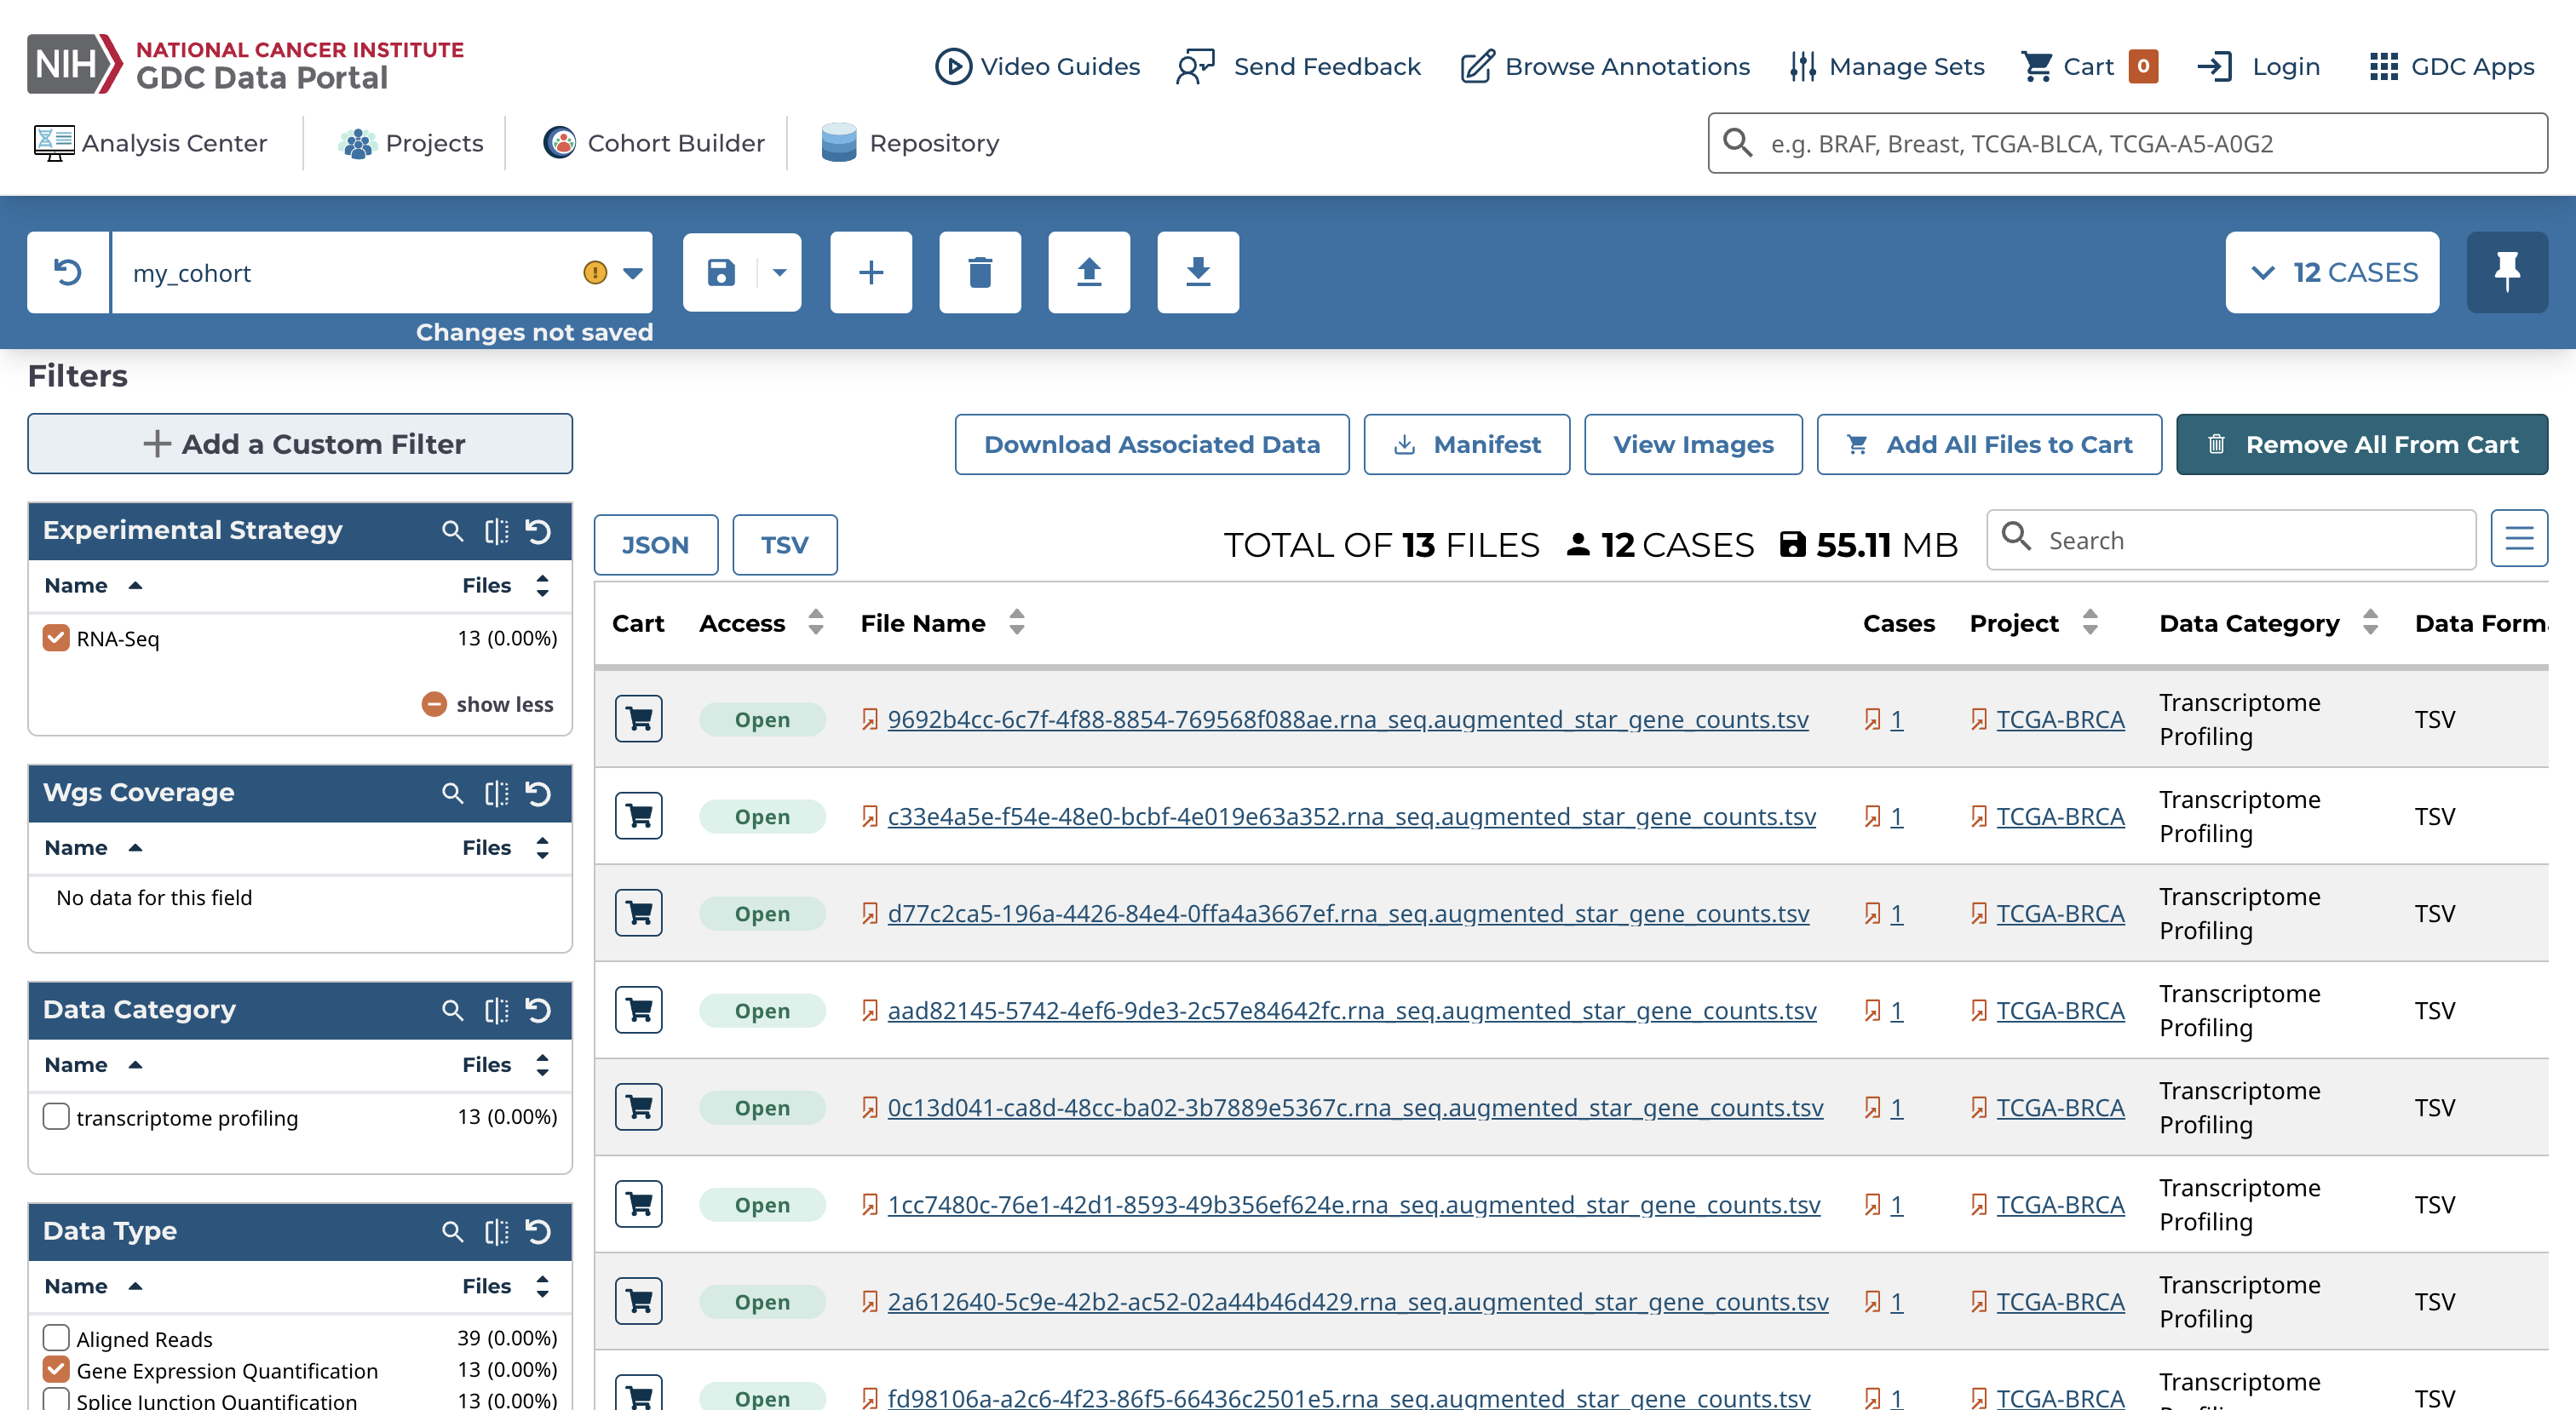Click the delete cohort trash icon

[979, 272]
